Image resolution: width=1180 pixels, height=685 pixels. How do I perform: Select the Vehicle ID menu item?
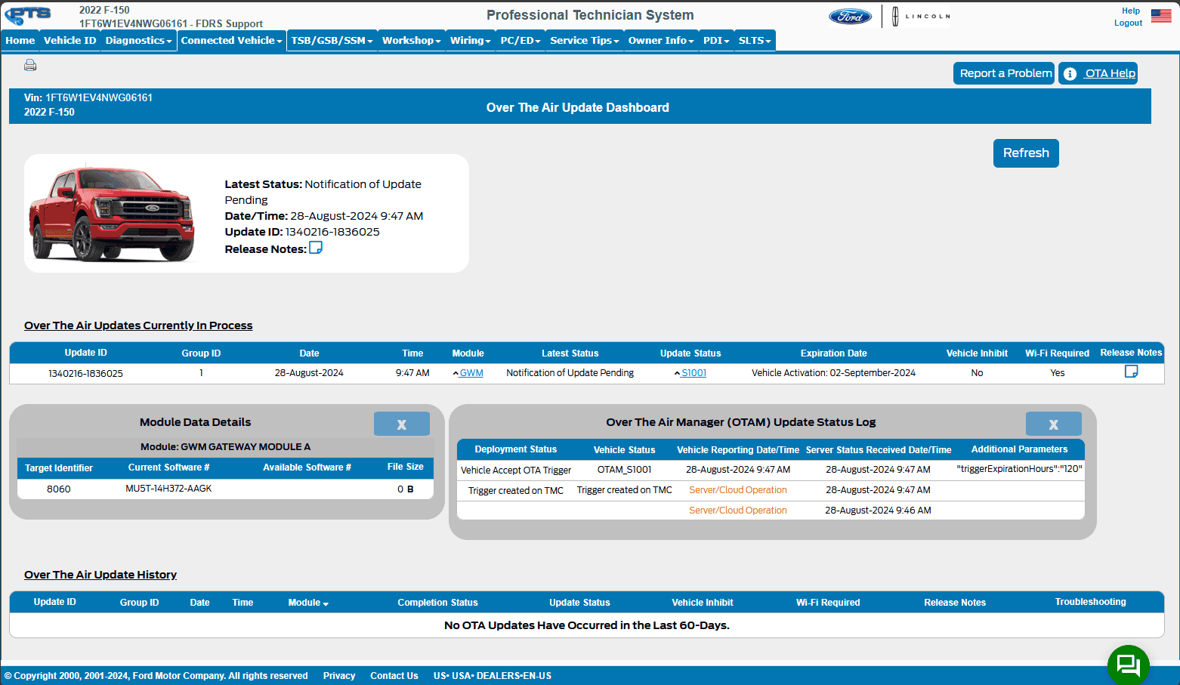(x=70, y=41)
